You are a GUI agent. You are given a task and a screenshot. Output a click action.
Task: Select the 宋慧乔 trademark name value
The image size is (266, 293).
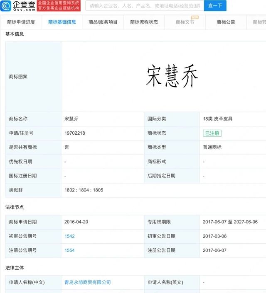[x=71, y=119]
